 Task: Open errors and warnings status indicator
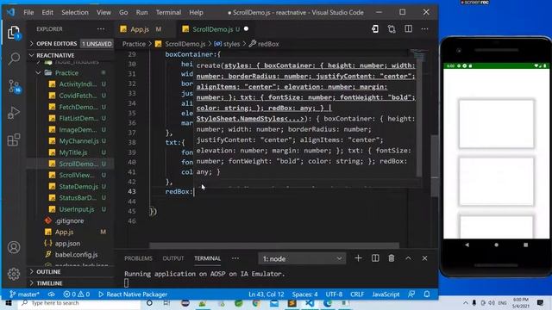pos(77,294)
